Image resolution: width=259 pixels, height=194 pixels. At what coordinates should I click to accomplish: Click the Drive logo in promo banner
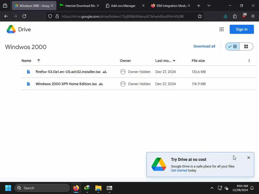(159, 164)
